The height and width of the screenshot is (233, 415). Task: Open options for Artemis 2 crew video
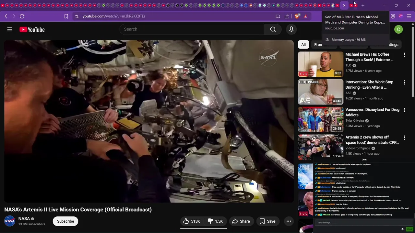coord(404,138)
